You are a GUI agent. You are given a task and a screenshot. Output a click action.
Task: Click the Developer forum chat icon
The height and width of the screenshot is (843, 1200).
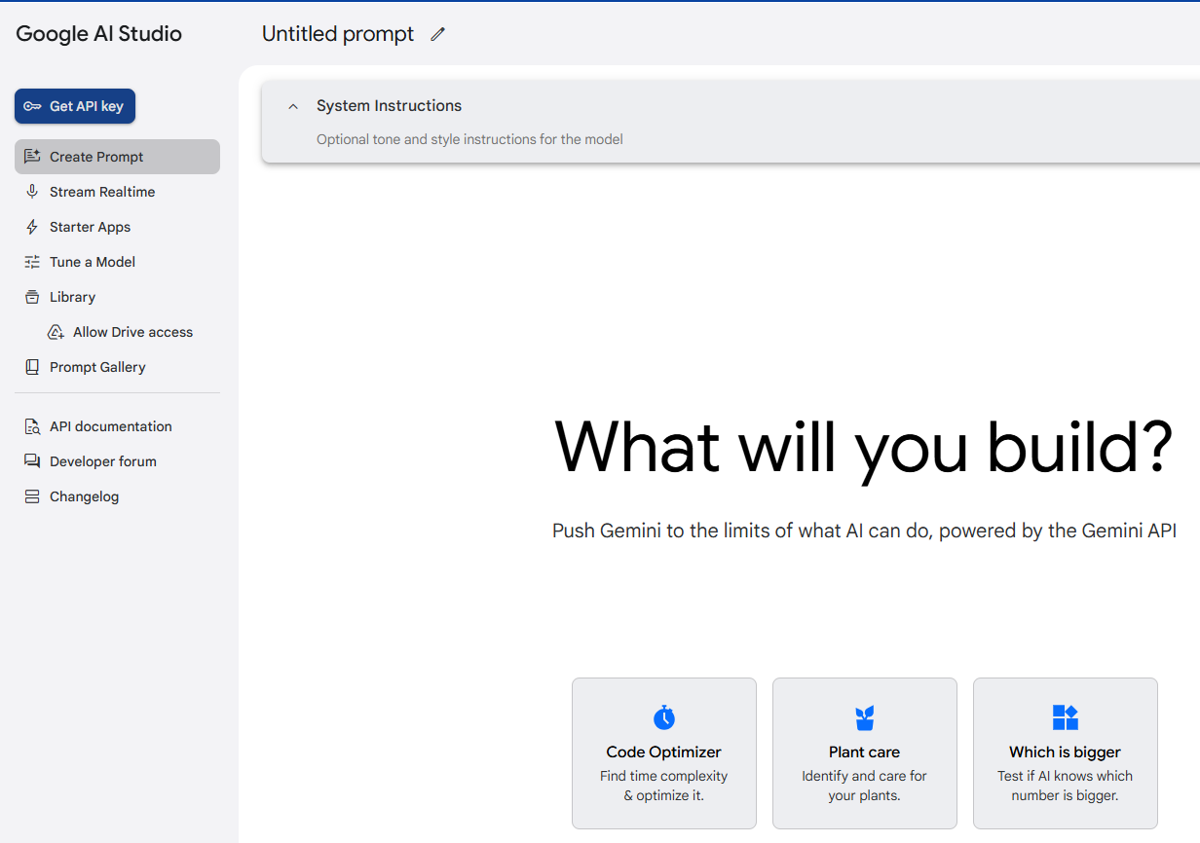point(32,461)
